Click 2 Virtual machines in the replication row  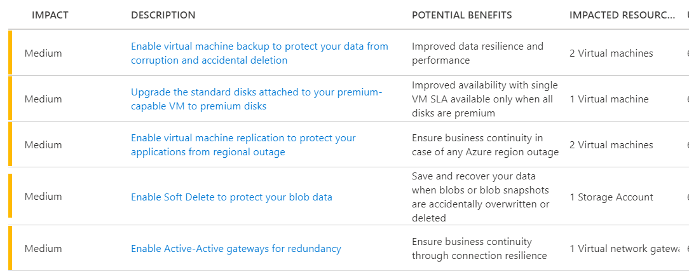[x=611, y=144]
